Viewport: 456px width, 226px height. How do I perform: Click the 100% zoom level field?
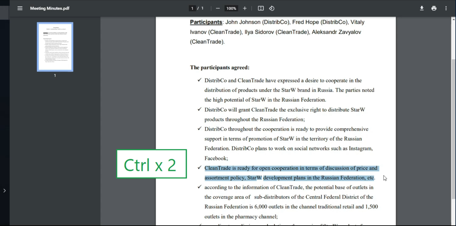pyautogui.click(x=231, y=8)
